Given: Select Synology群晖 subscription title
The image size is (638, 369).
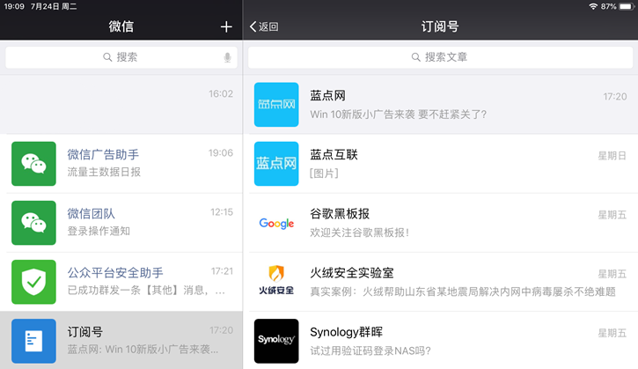Looking at the screenshot, I should tap(346, 332).
